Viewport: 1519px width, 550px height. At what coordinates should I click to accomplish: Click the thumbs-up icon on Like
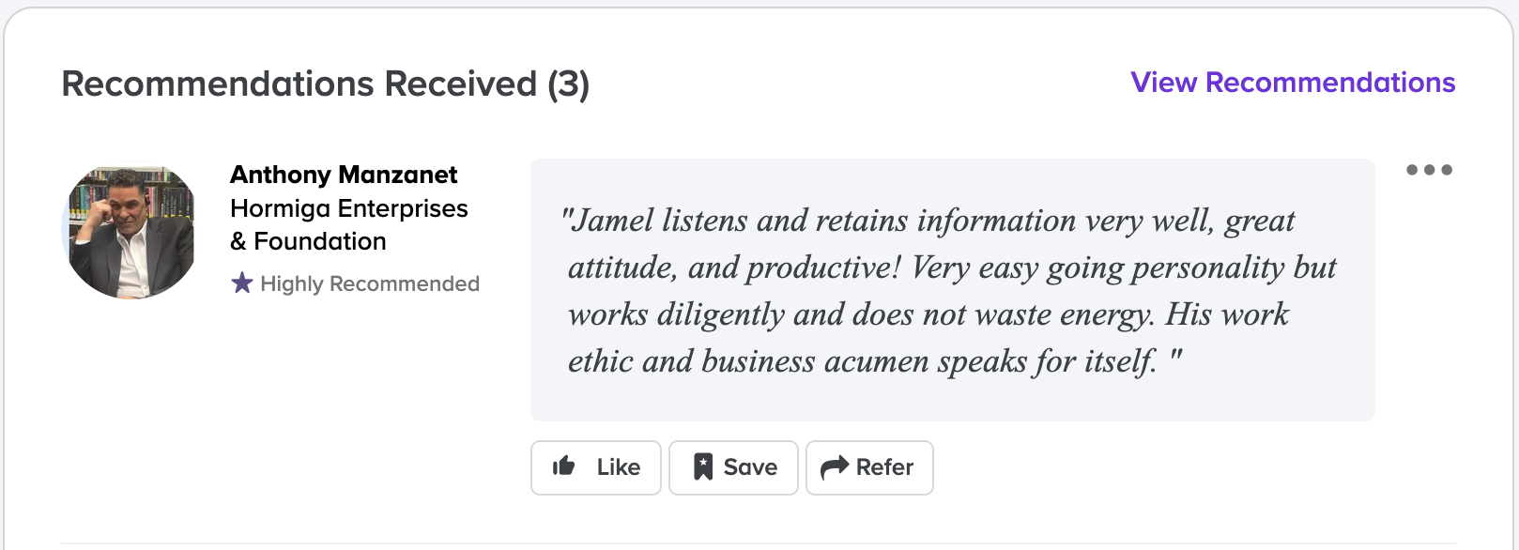(563, 466)
